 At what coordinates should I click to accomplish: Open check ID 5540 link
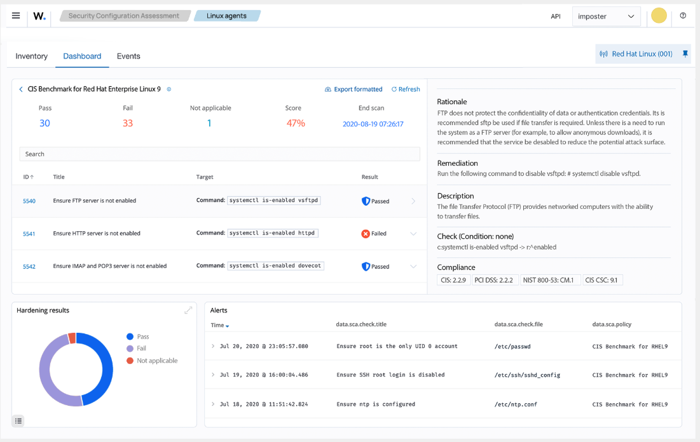click(29, 201)
